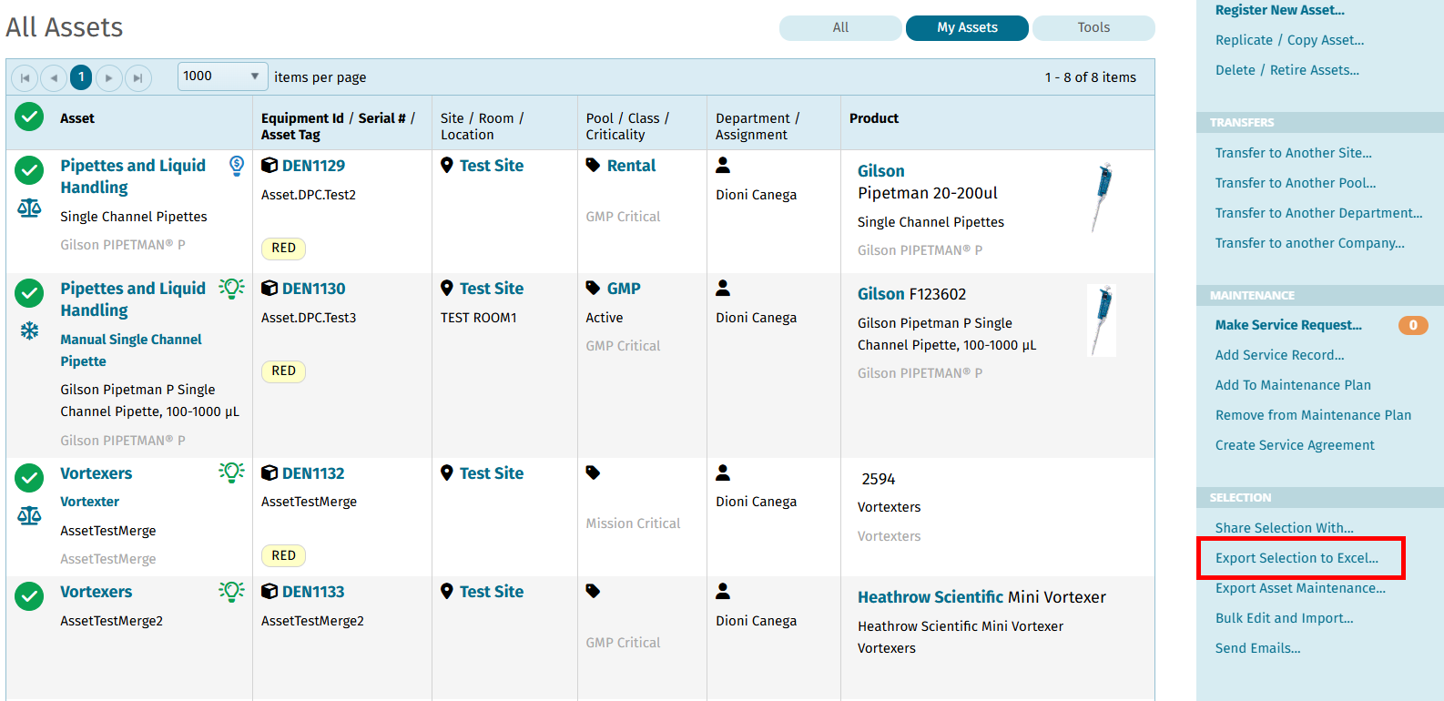Uncheck the DEN1129 asset row checkmark
Image resolution: width=1444 pixels, height=701 pixels.
[x=29, y=169]
